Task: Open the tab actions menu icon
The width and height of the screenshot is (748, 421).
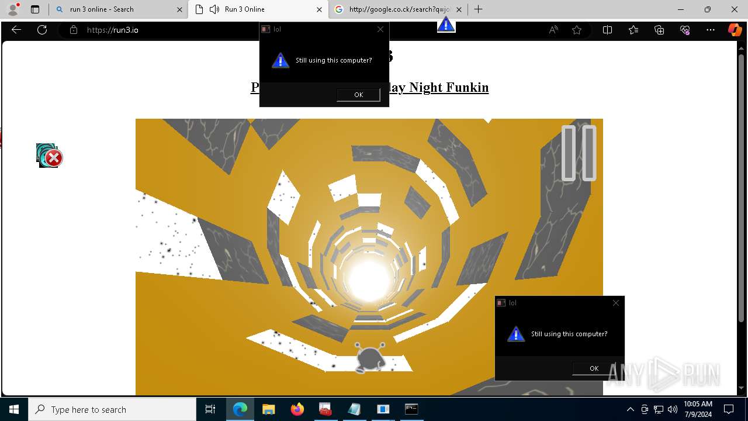Action: coord(35,9)
